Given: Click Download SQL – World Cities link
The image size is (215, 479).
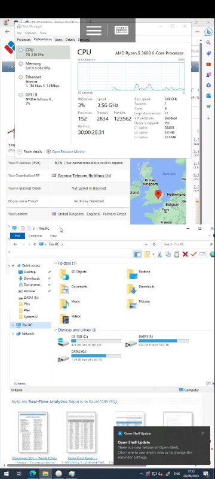Looking at the screenshot, I should tap(35, 458).
